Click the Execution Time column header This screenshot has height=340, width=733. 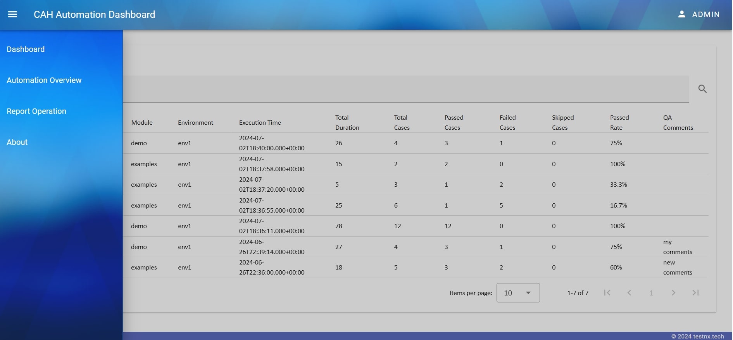coord(260,122)
